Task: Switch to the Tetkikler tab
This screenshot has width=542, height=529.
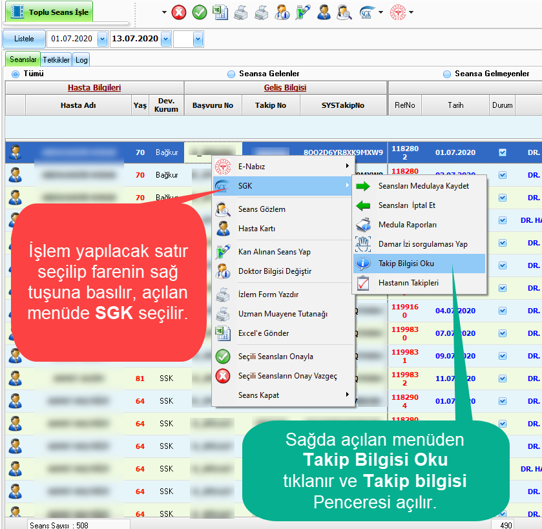Action: (x=56, y=60)
